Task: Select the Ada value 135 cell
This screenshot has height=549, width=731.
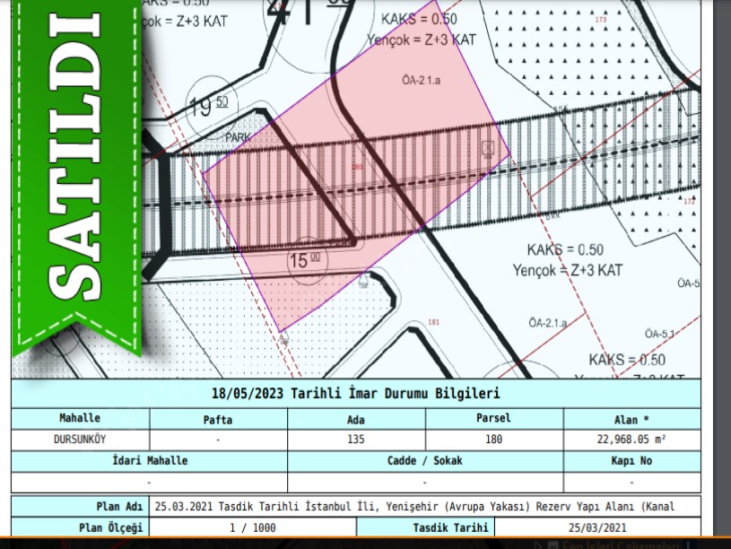Action: 356,440
